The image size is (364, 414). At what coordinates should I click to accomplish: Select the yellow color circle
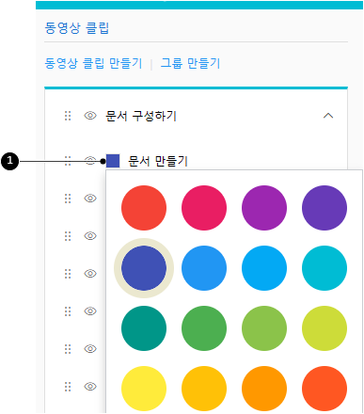click(144, 389)
